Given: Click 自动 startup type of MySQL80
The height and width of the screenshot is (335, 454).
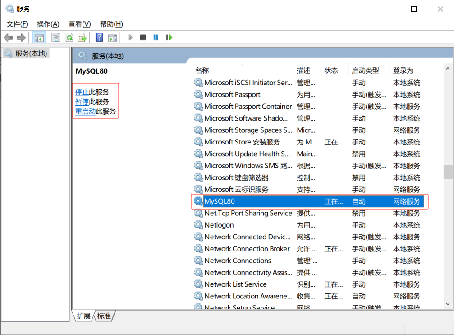Looking at the screenshot, I should click(359, 201).
